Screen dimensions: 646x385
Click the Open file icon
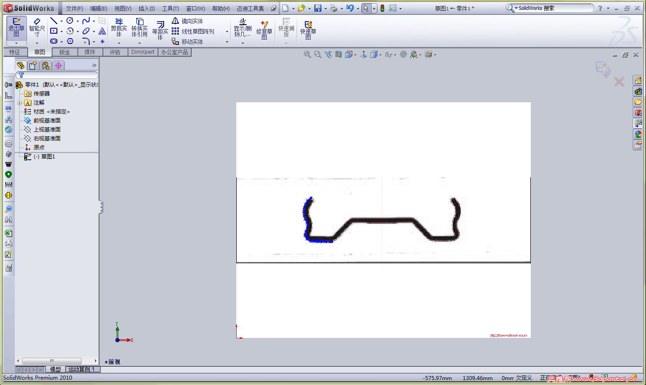[301, 8]
